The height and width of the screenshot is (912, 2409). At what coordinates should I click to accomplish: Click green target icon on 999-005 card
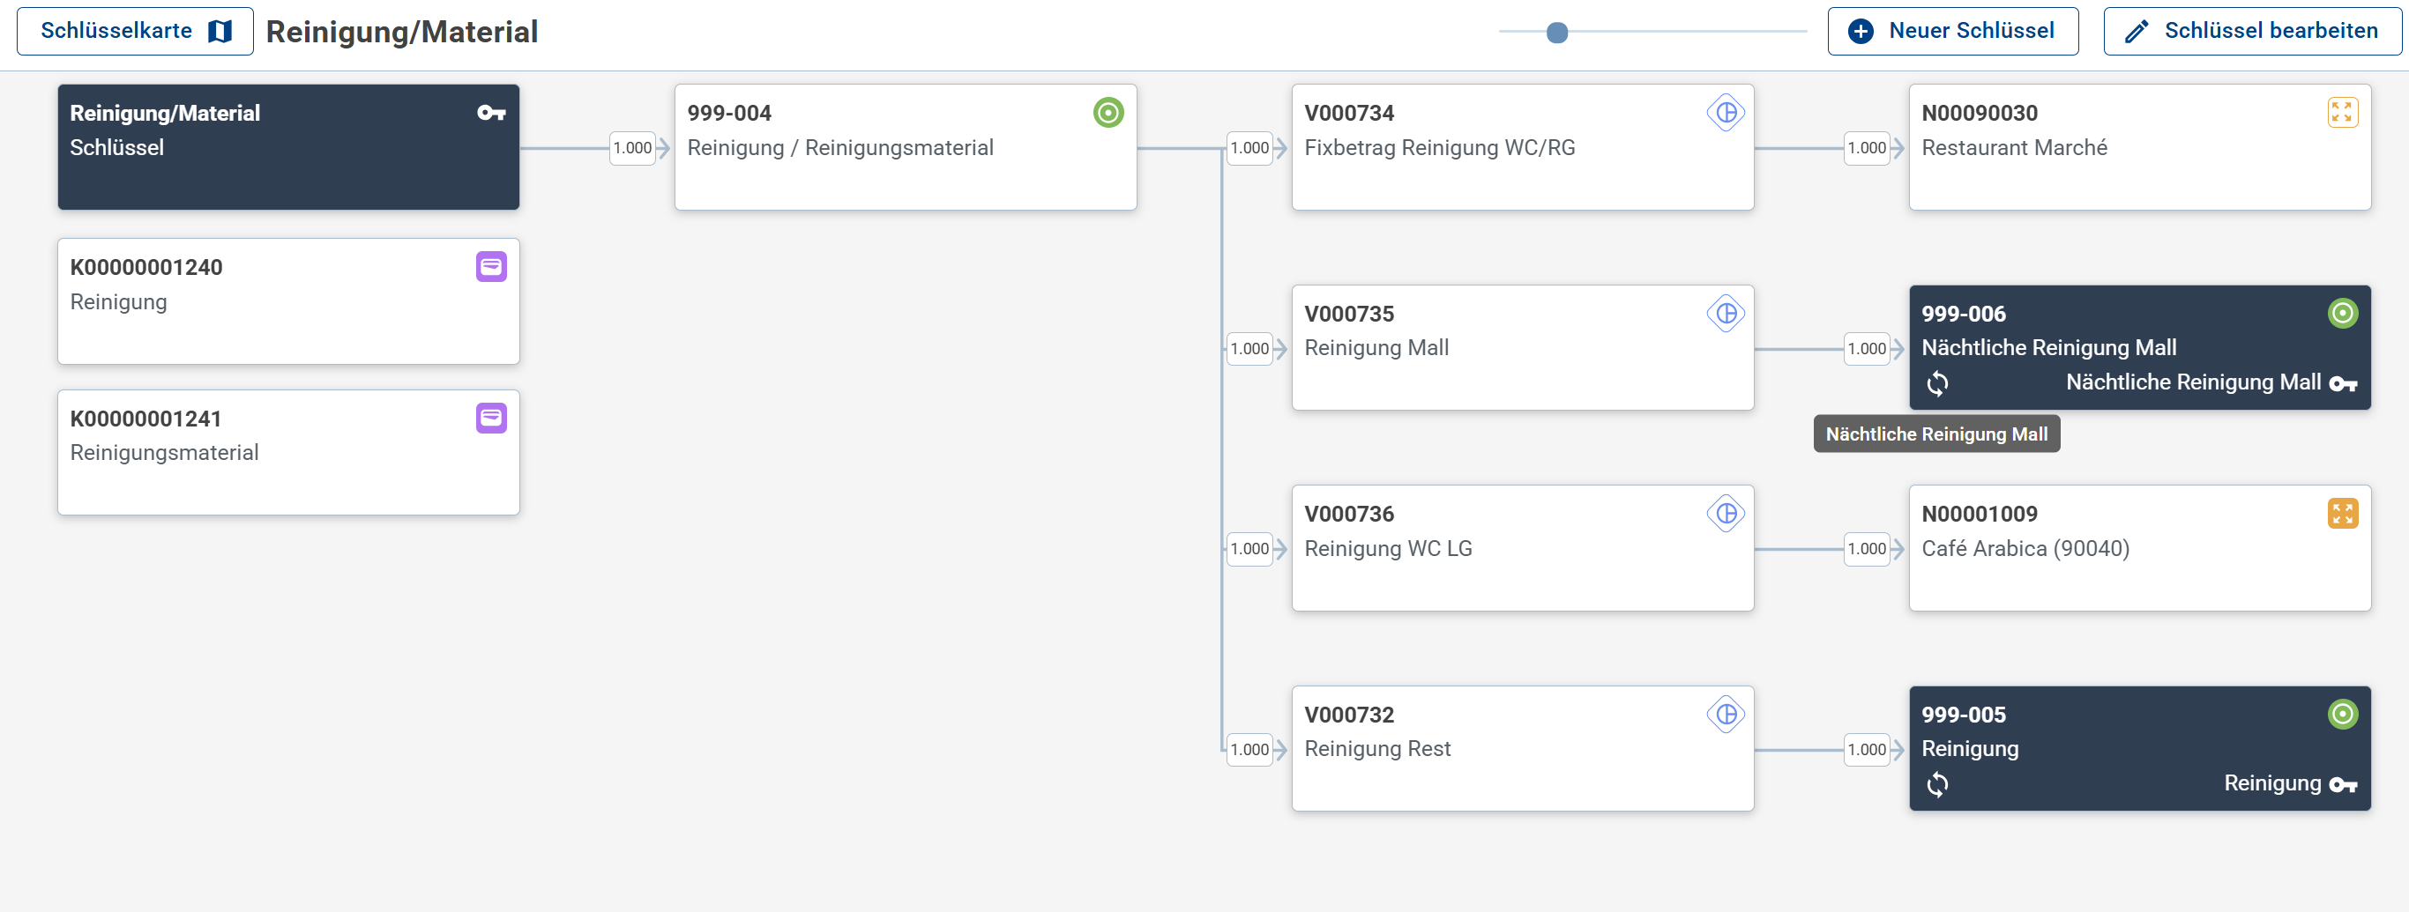[x=2342, y=715]
